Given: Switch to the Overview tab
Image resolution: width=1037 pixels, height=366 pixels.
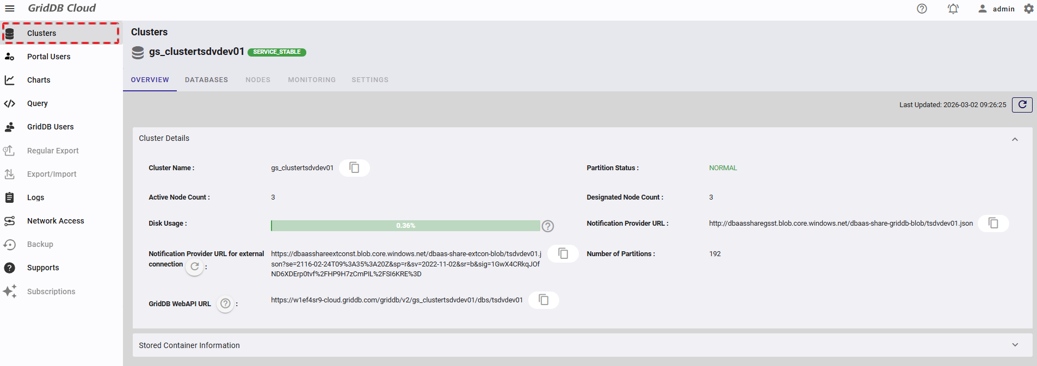Looking at the screenshot, I should pos(150,80).
